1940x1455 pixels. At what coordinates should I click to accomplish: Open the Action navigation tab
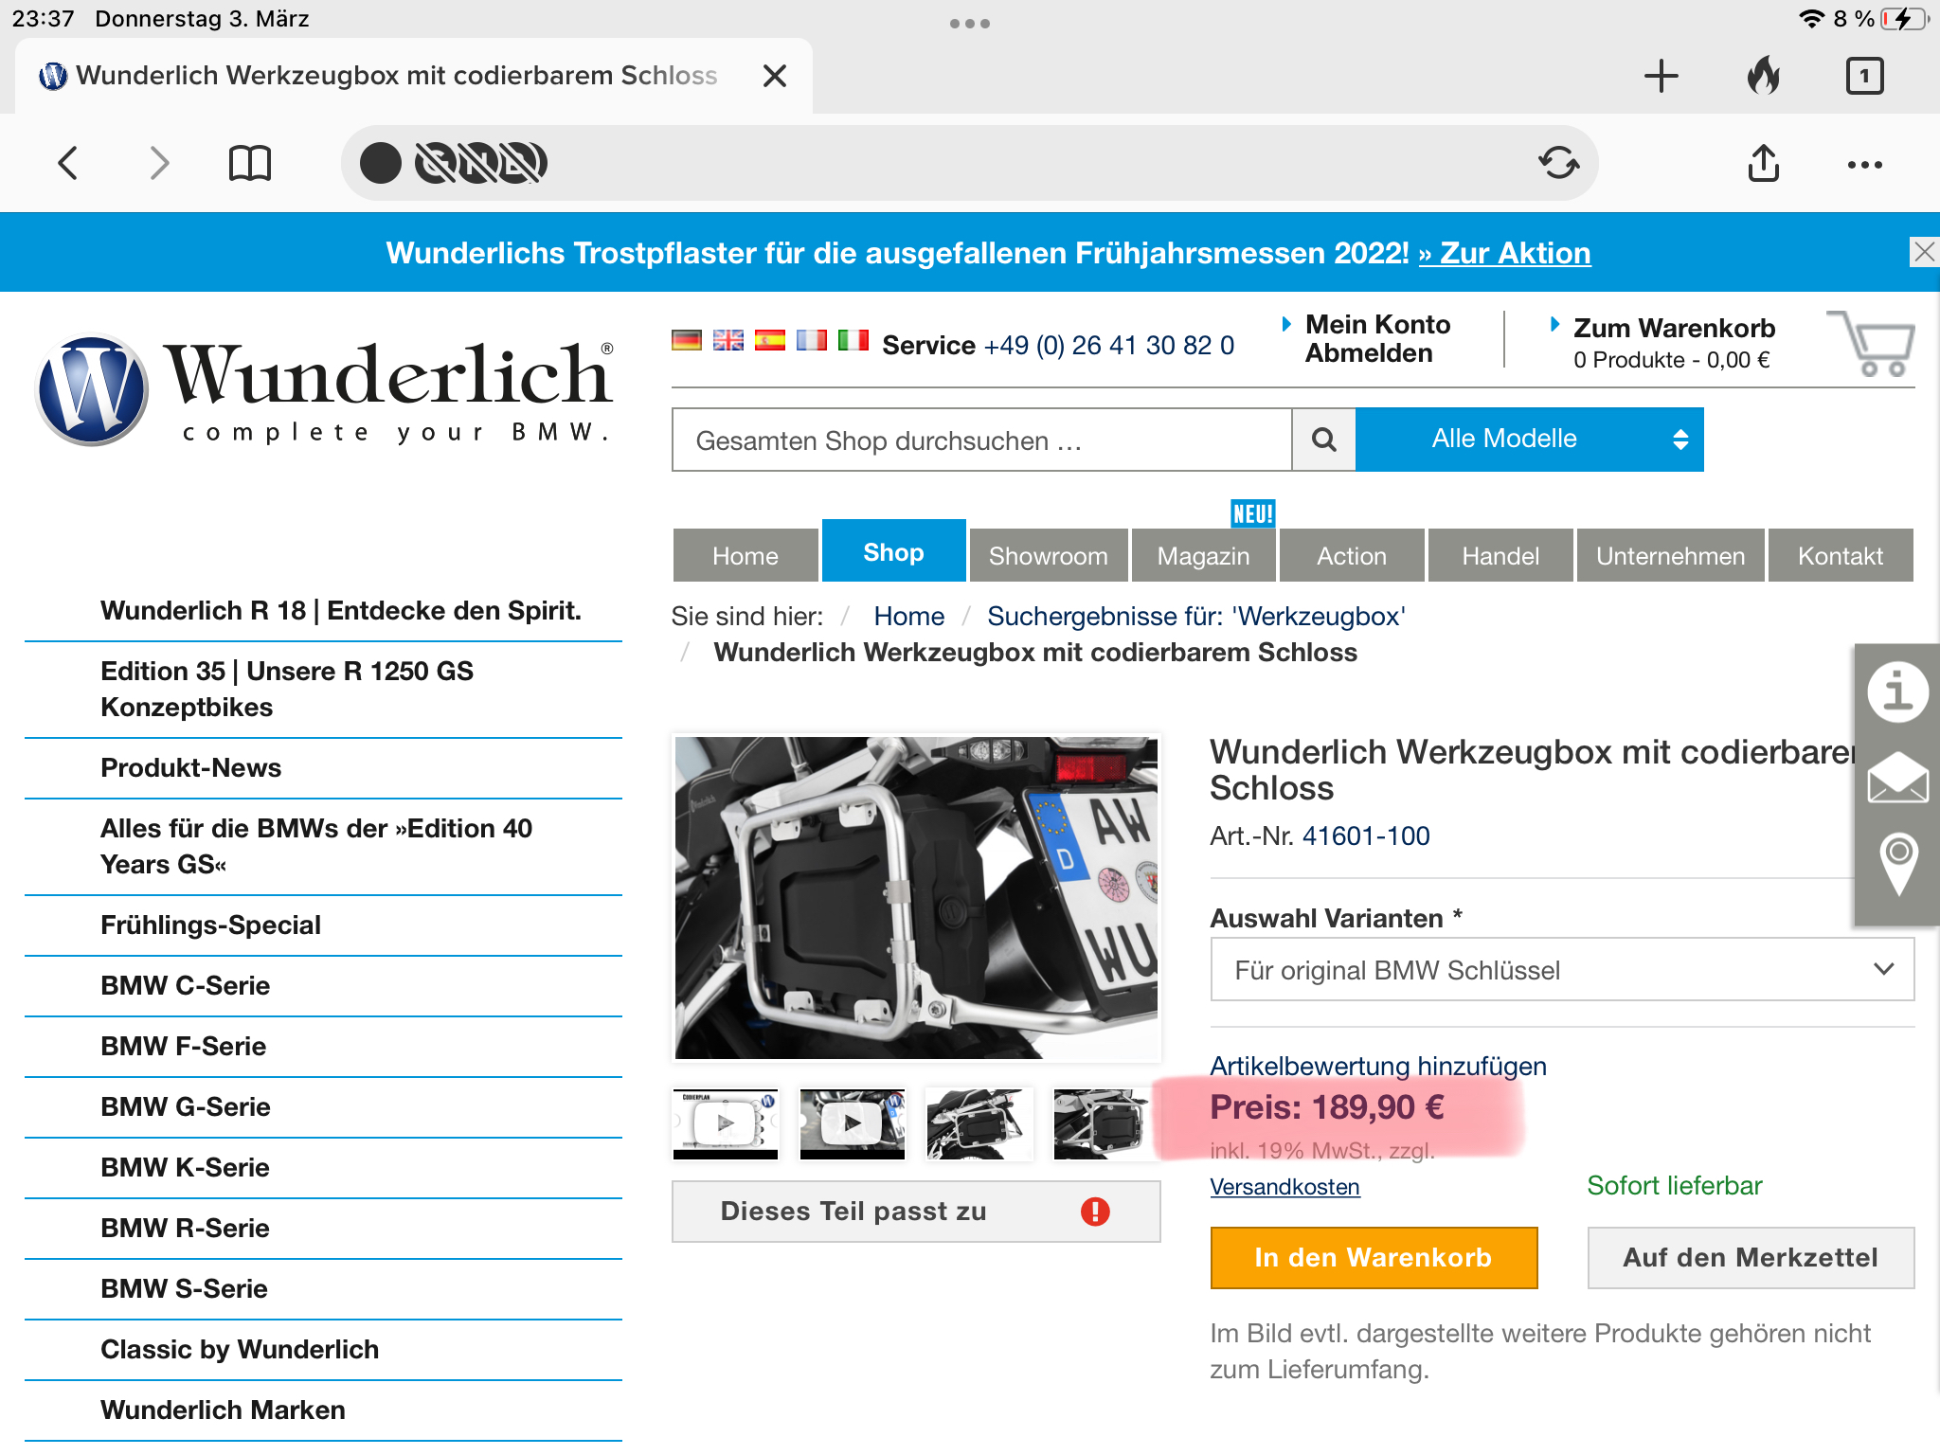pos(1352,555)
